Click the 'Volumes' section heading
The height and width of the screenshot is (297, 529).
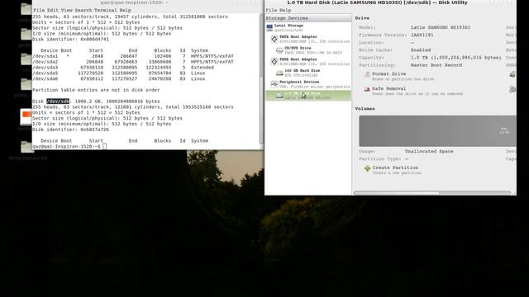[365, 109]
